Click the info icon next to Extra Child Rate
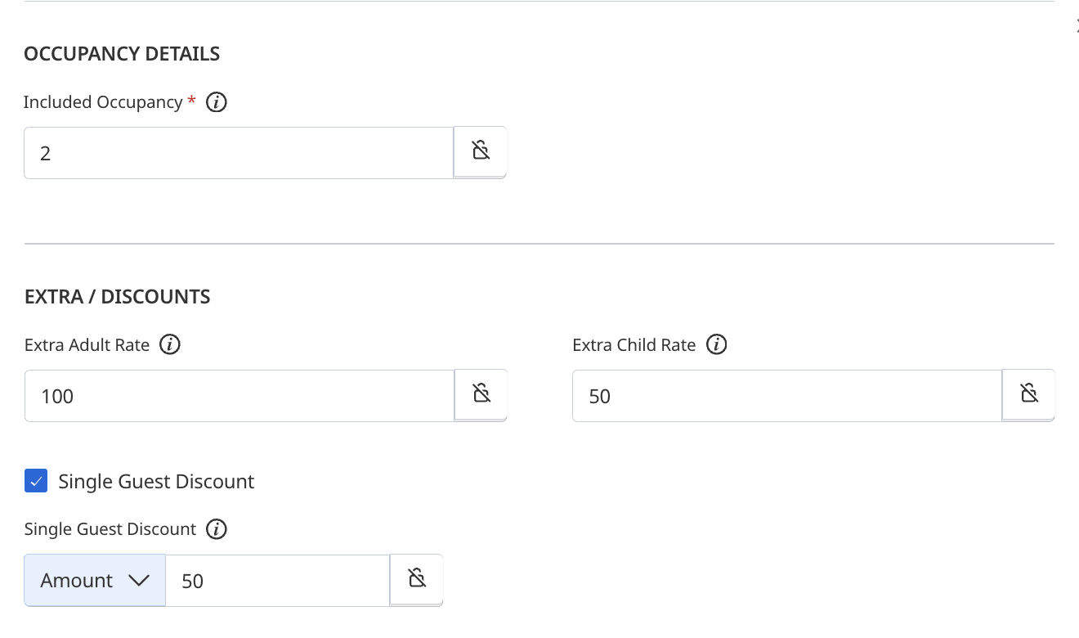 [716, 344]
